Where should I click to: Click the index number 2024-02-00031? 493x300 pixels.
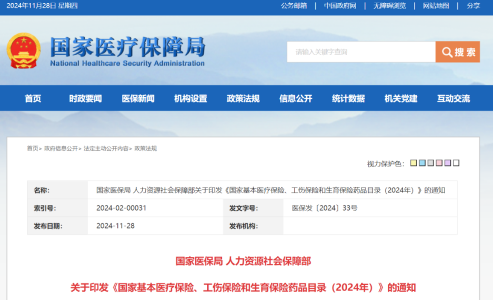(x=122, y=208)
